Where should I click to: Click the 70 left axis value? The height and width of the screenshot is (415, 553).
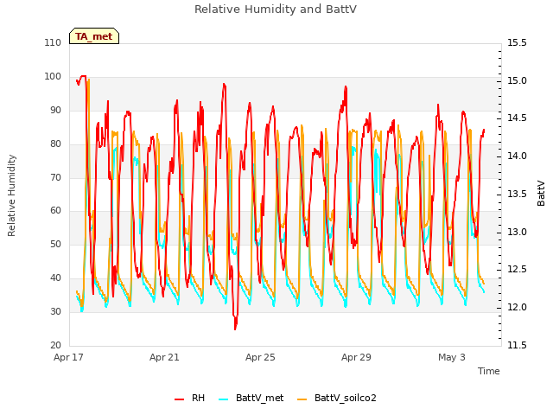click(55, 177)
